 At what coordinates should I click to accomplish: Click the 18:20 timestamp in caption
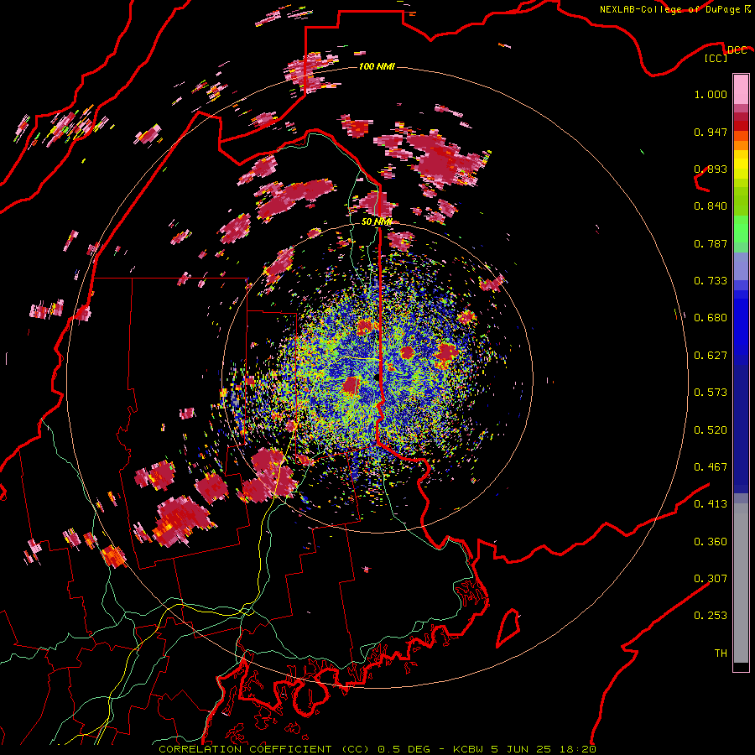click(x=578, y=749)
